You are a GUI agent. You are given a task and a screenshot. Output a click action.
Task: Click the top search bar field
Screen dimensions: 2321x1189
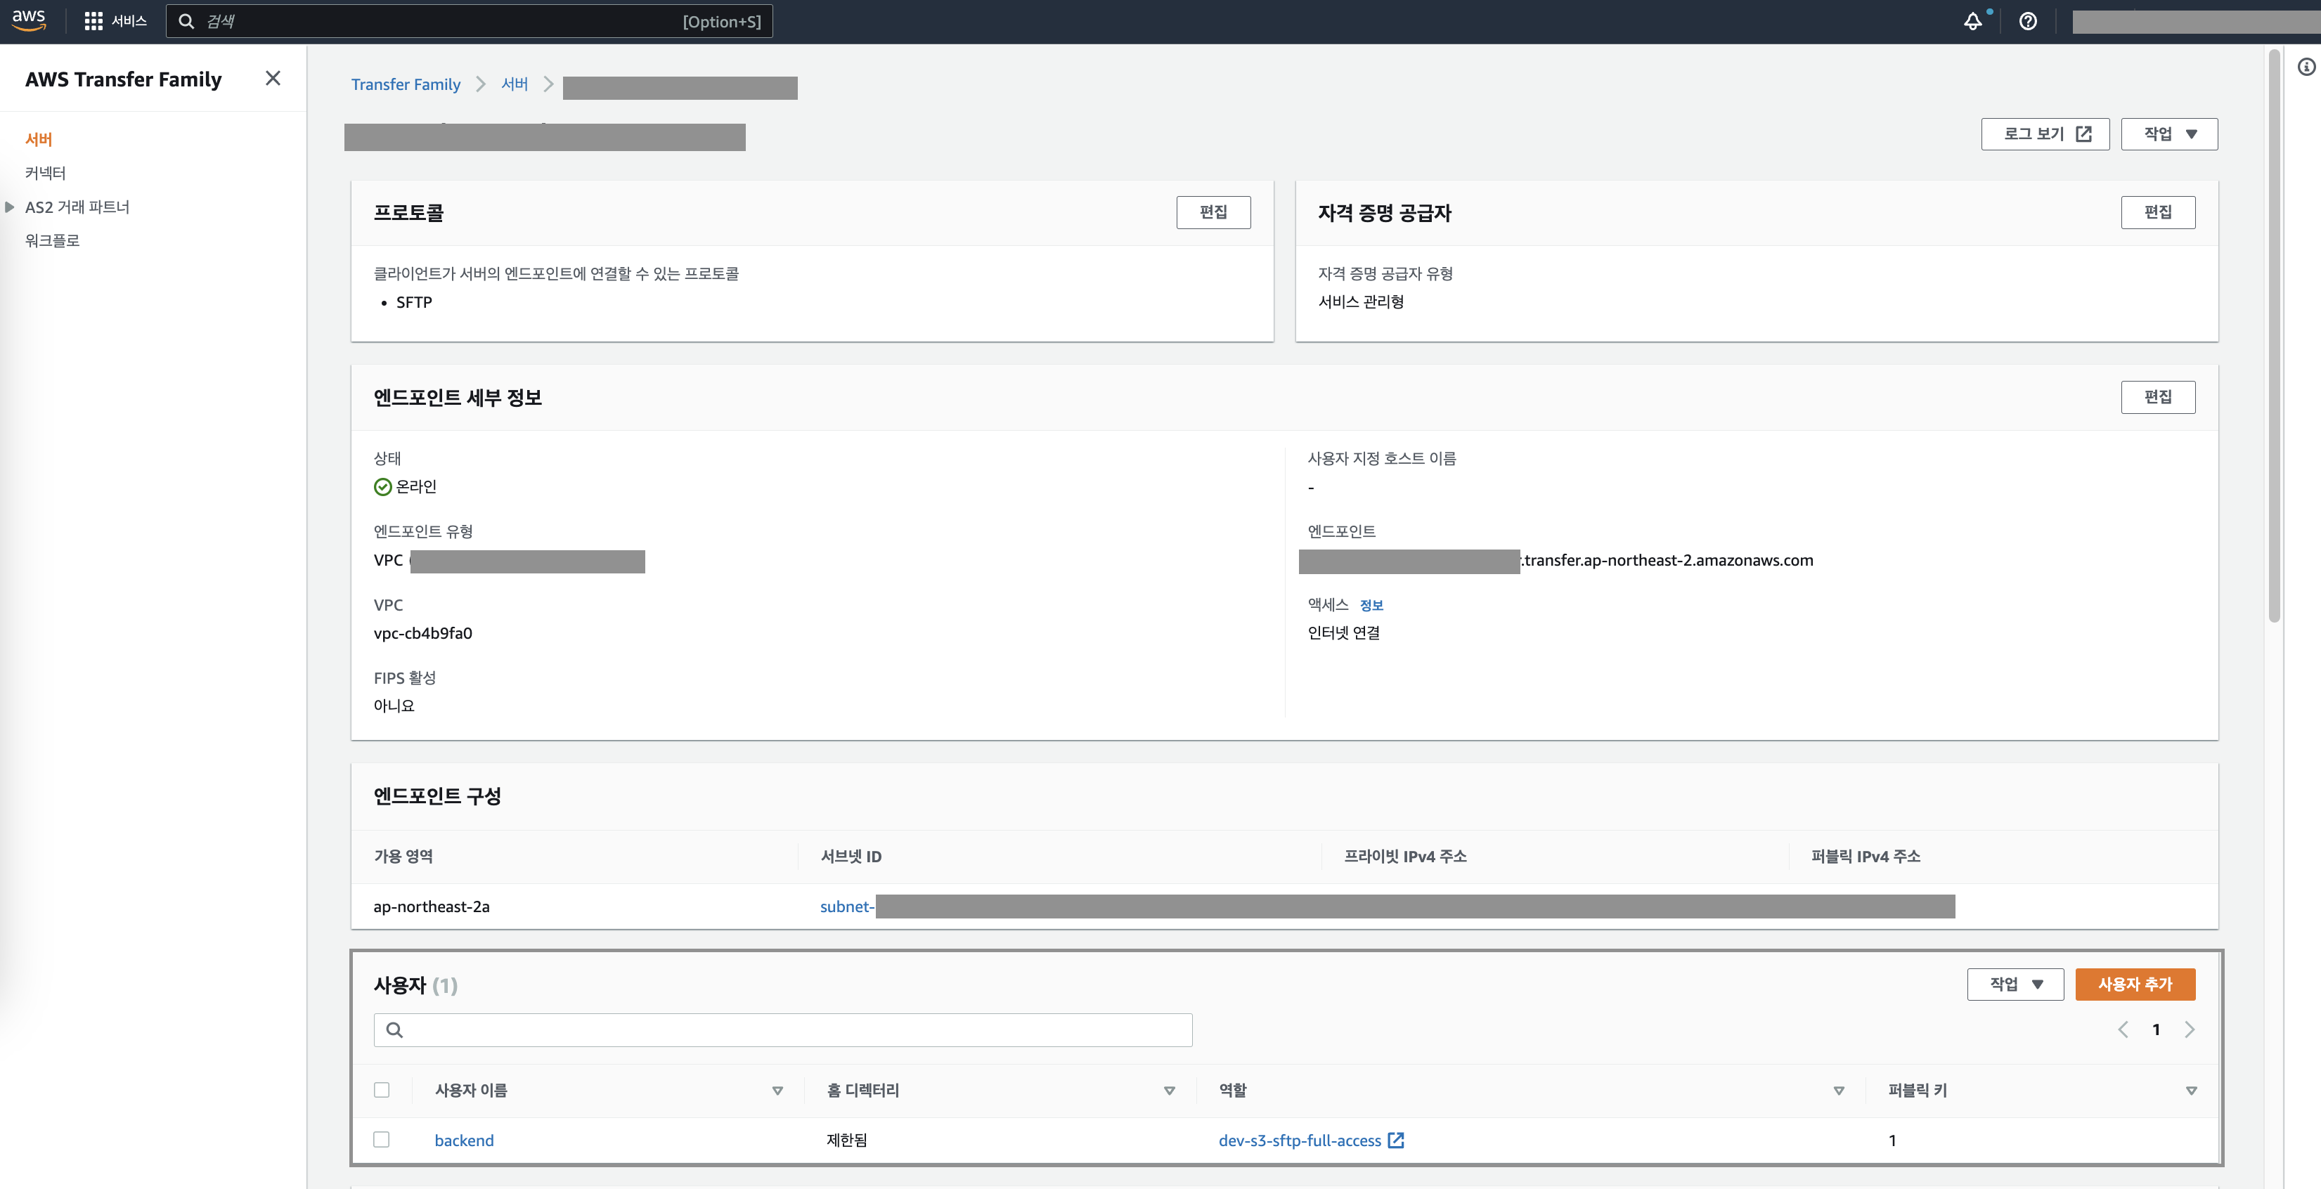469,20
